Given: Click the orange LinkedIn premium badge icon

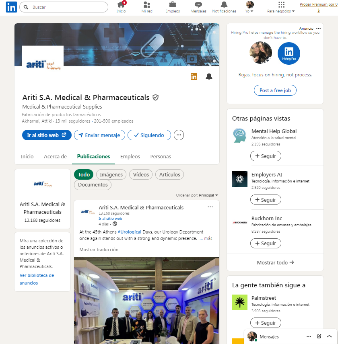Looking at the screenshot, I should tap(194, 77).
